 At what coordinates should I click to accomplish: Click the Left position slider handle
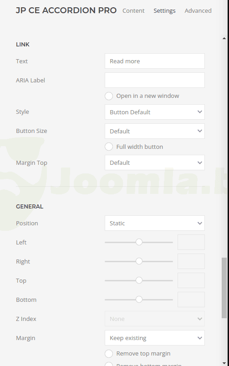(x=139, y=242)
